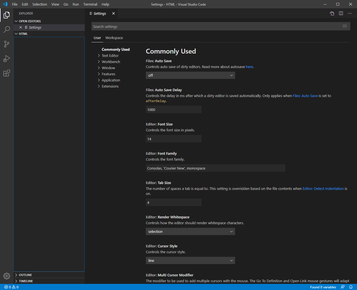
Task: Click the Manage gear icon
Action: [x=7, y=276]
